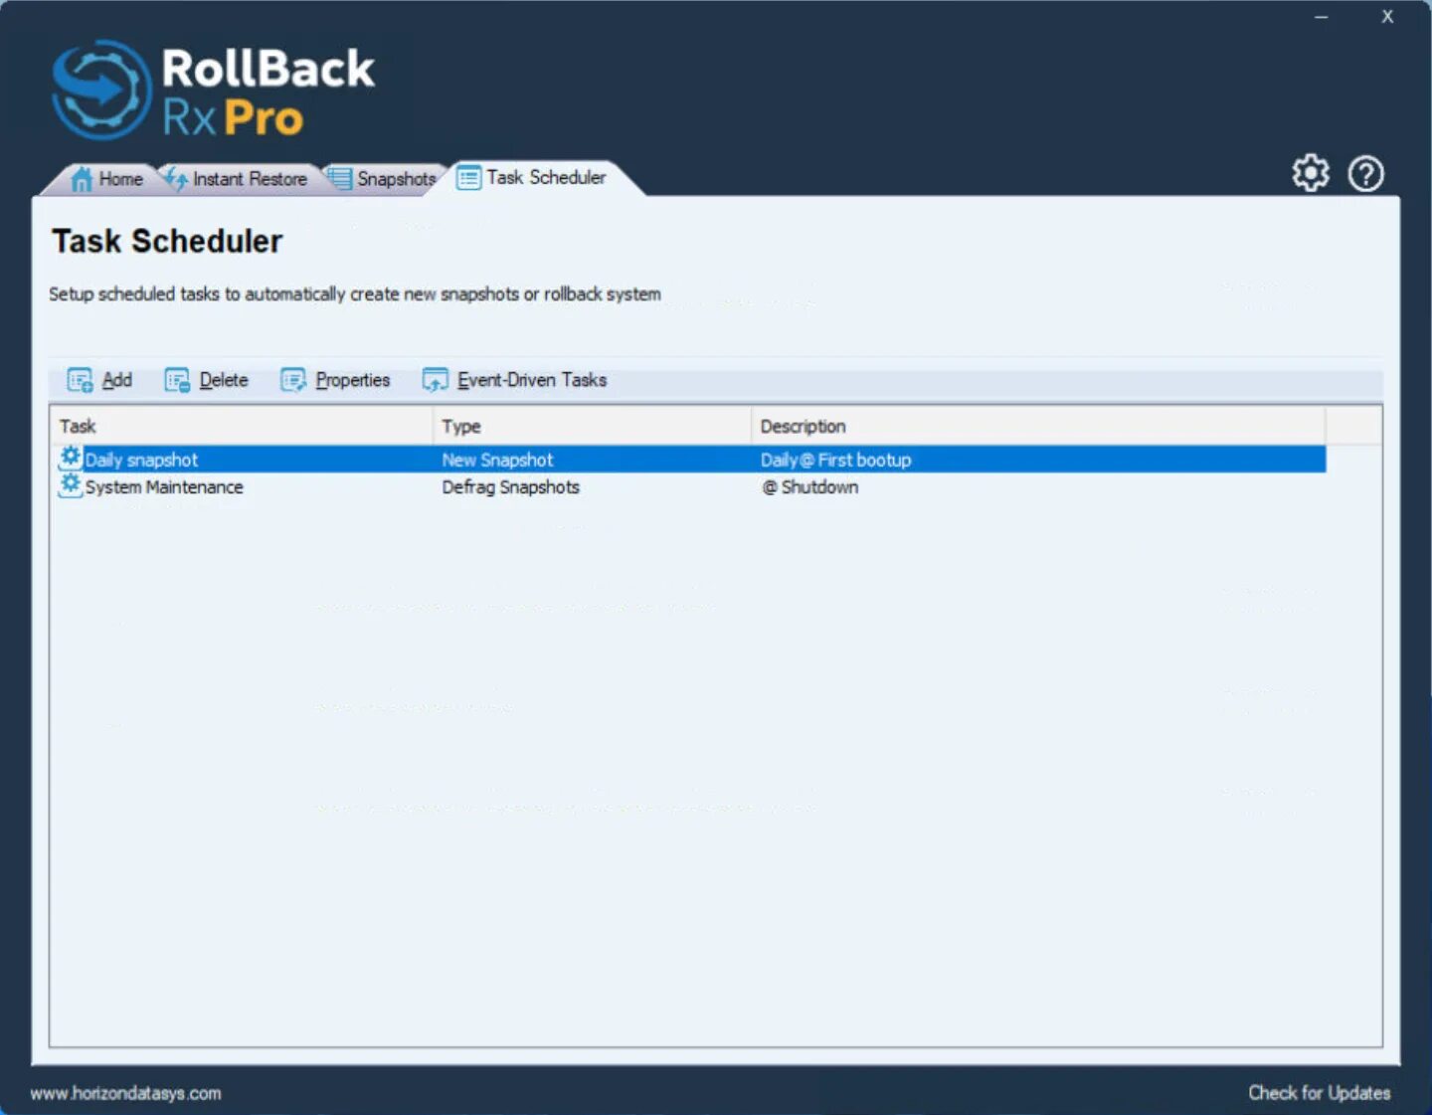Click the Delete button label
The image size is (1432, 1115).
pyautogui.click(x=224, y=380)
